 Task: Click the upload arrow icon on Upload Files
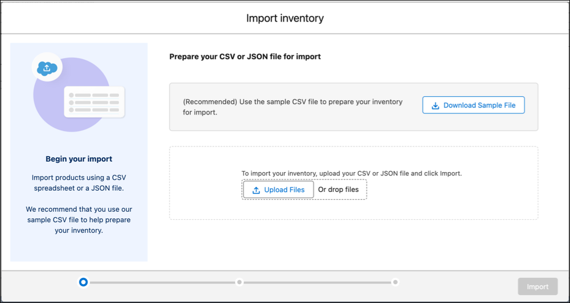(256, 190)
